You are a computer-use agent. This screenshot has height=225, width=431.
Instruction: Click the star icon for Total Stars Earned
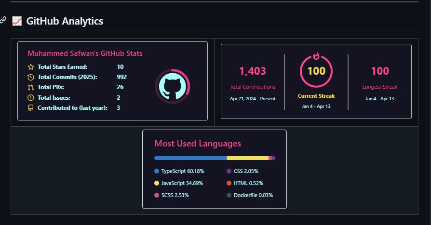click(31, 67)
